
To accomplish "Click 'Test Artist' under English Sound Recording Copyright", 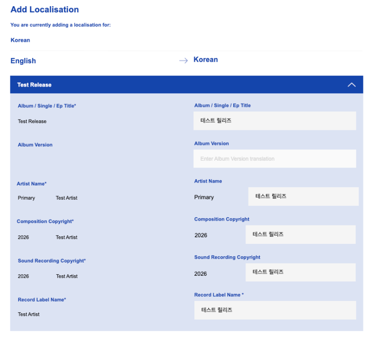I will click(66, 276).
